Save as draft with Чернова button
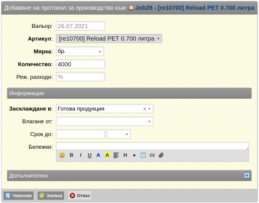The width and height of the screenshot is (259, 203). pos(18,196)
